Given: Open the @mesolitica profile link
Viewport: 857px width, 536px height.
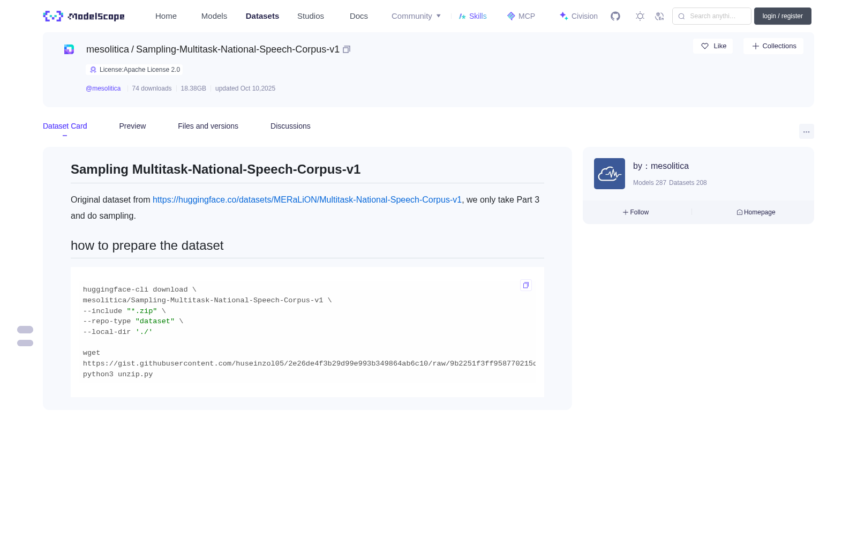Looking at the screenshot, I should click(103, 88).
